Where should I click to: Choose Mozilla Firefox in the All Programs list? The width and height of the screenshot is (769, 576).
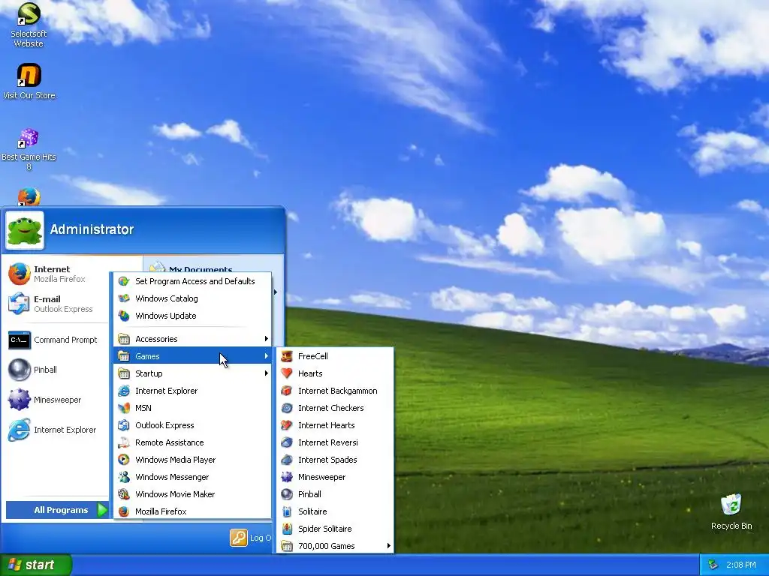pos(193,511)
